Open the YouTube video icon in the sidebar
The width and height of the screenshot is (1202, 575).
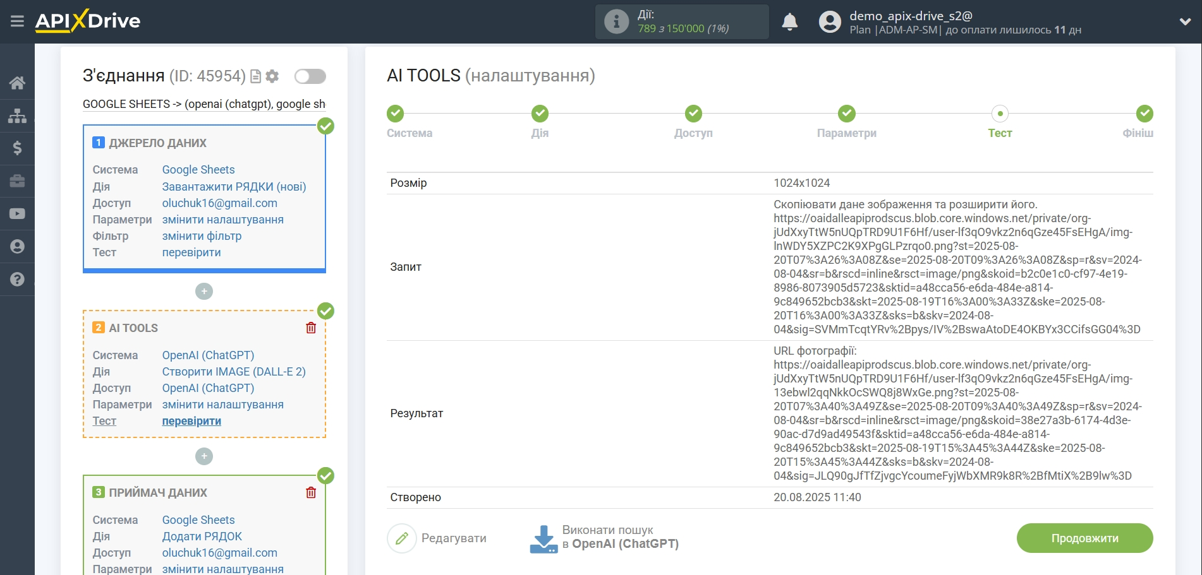pyautogui.click(x=17, y=214)
